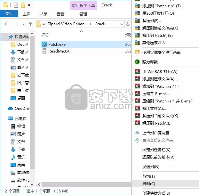
Task: Open the 安下载 folder in sidebar
Action: 20,75
